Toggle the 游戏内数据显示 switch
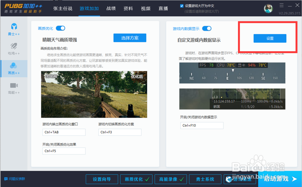This screenshot has width=302, height=187. pos(207,29)
